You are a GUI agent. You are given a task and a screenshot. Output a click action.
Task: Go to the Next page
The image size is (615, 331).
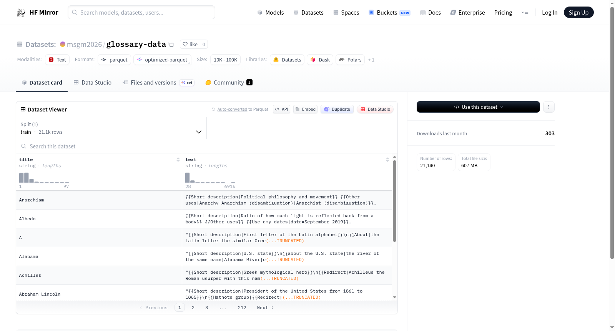point(265,308)
